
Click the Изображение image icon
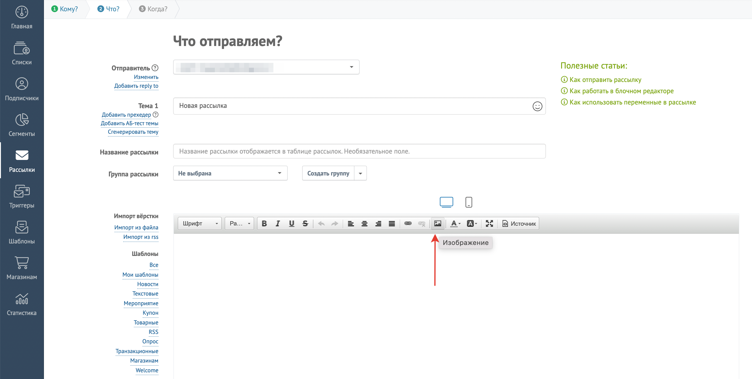pyautogui.click(x=438, y=224)
